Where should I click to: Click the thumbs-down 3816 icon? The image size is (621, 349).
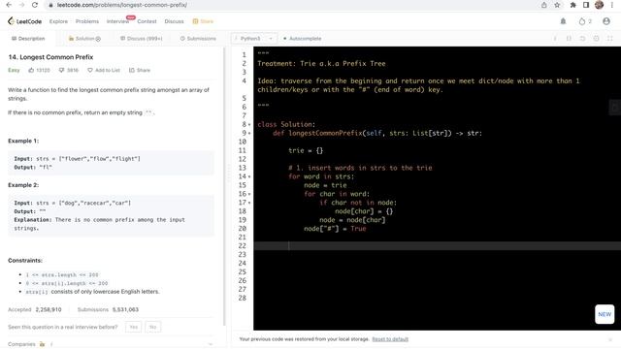[x=61, y=70]
